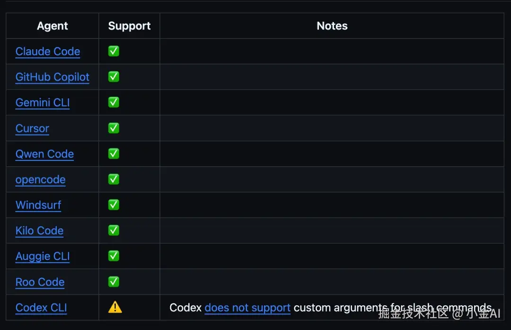
Task: Open the "does not support" link
Action: [247, 307]
